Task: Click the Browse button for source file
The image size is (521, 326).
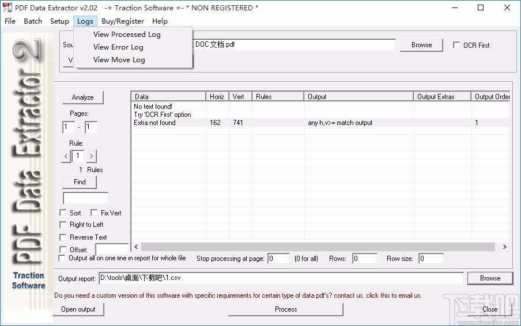Action: (421, 45)
